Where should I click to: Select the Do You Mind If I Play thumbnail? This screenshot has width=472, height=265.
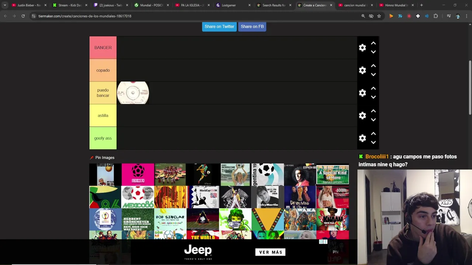tap(300, 197)
